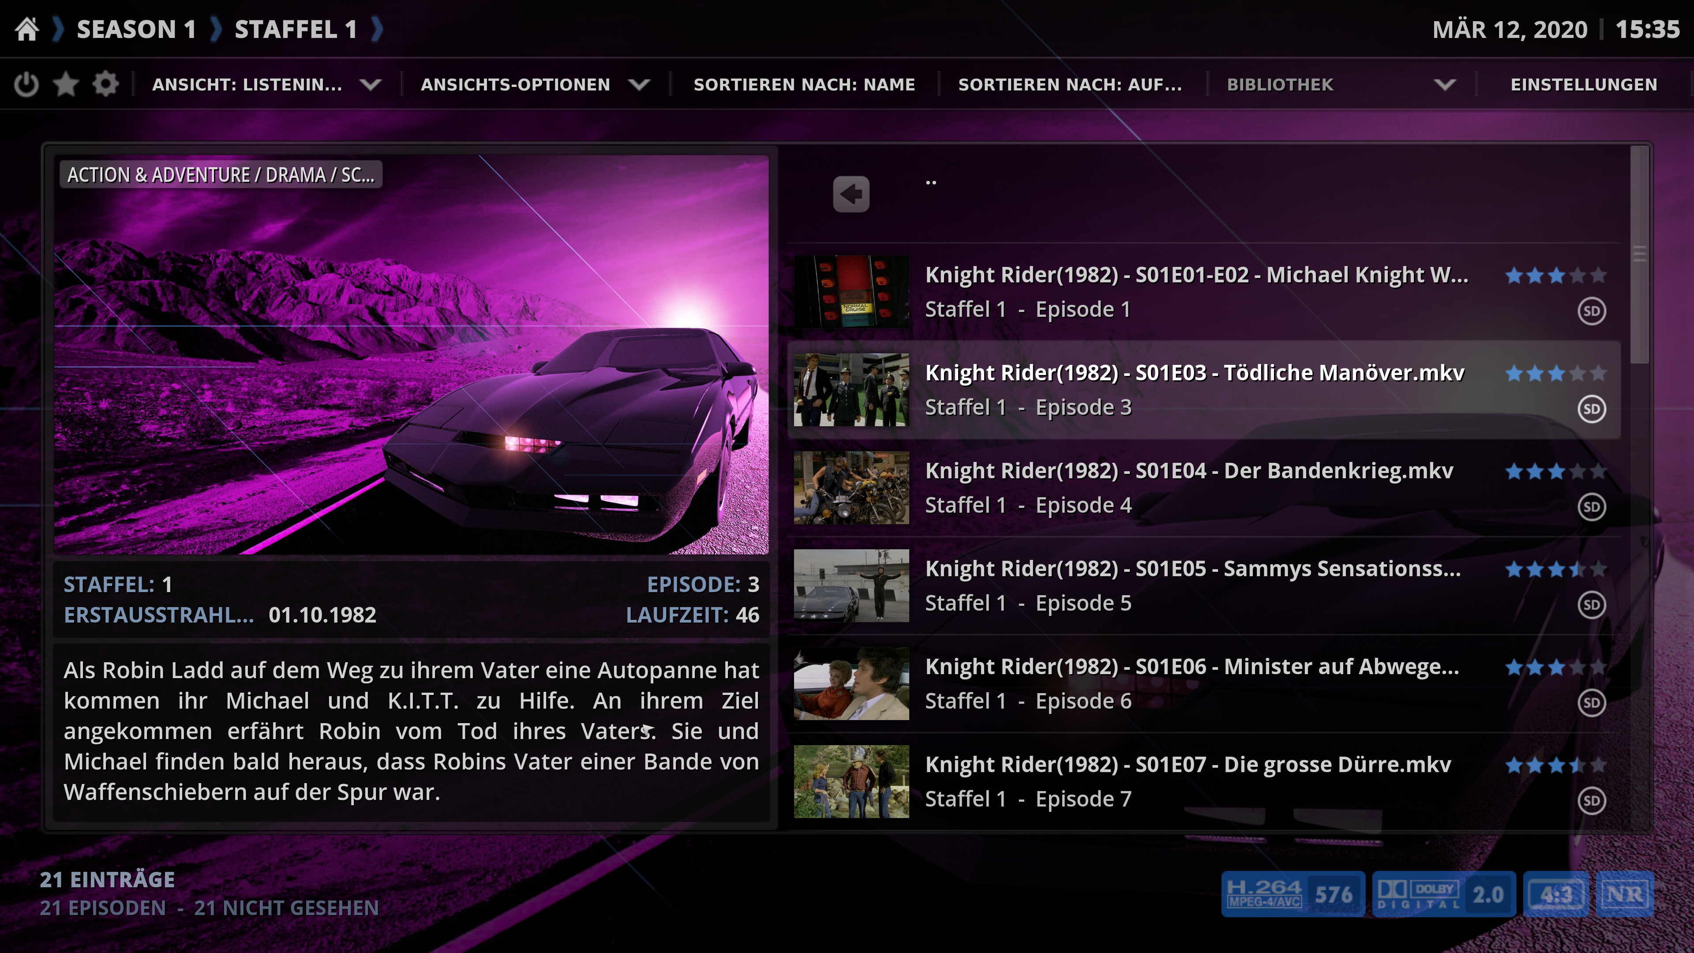This screenshot has width=1694, height=953.
Task: Click the star rating of Der Bandenkrieg
Action: (1556, 472)
